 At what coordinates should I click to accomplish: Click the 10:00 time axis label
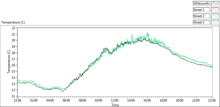[x=99, y=100]
